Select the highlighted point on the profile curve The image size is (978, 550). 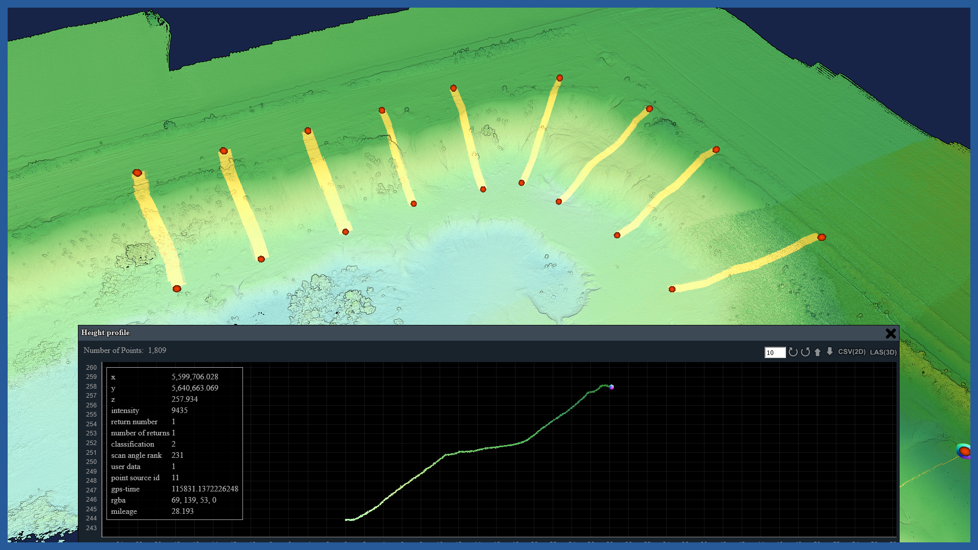611,387
